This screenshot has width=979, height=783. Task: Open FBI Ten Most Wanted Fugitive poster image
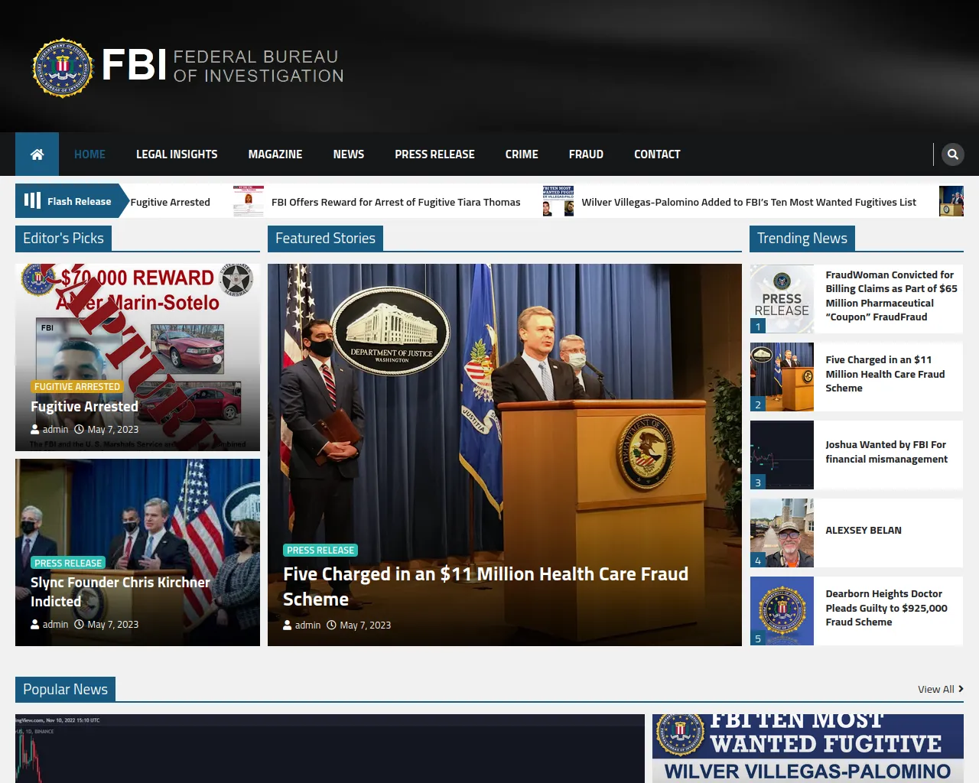[808, 749]
